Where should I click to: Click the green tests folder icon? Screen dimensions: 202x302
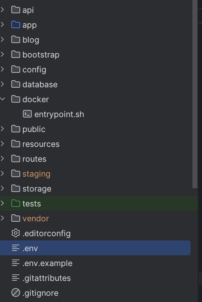point(16,203)
